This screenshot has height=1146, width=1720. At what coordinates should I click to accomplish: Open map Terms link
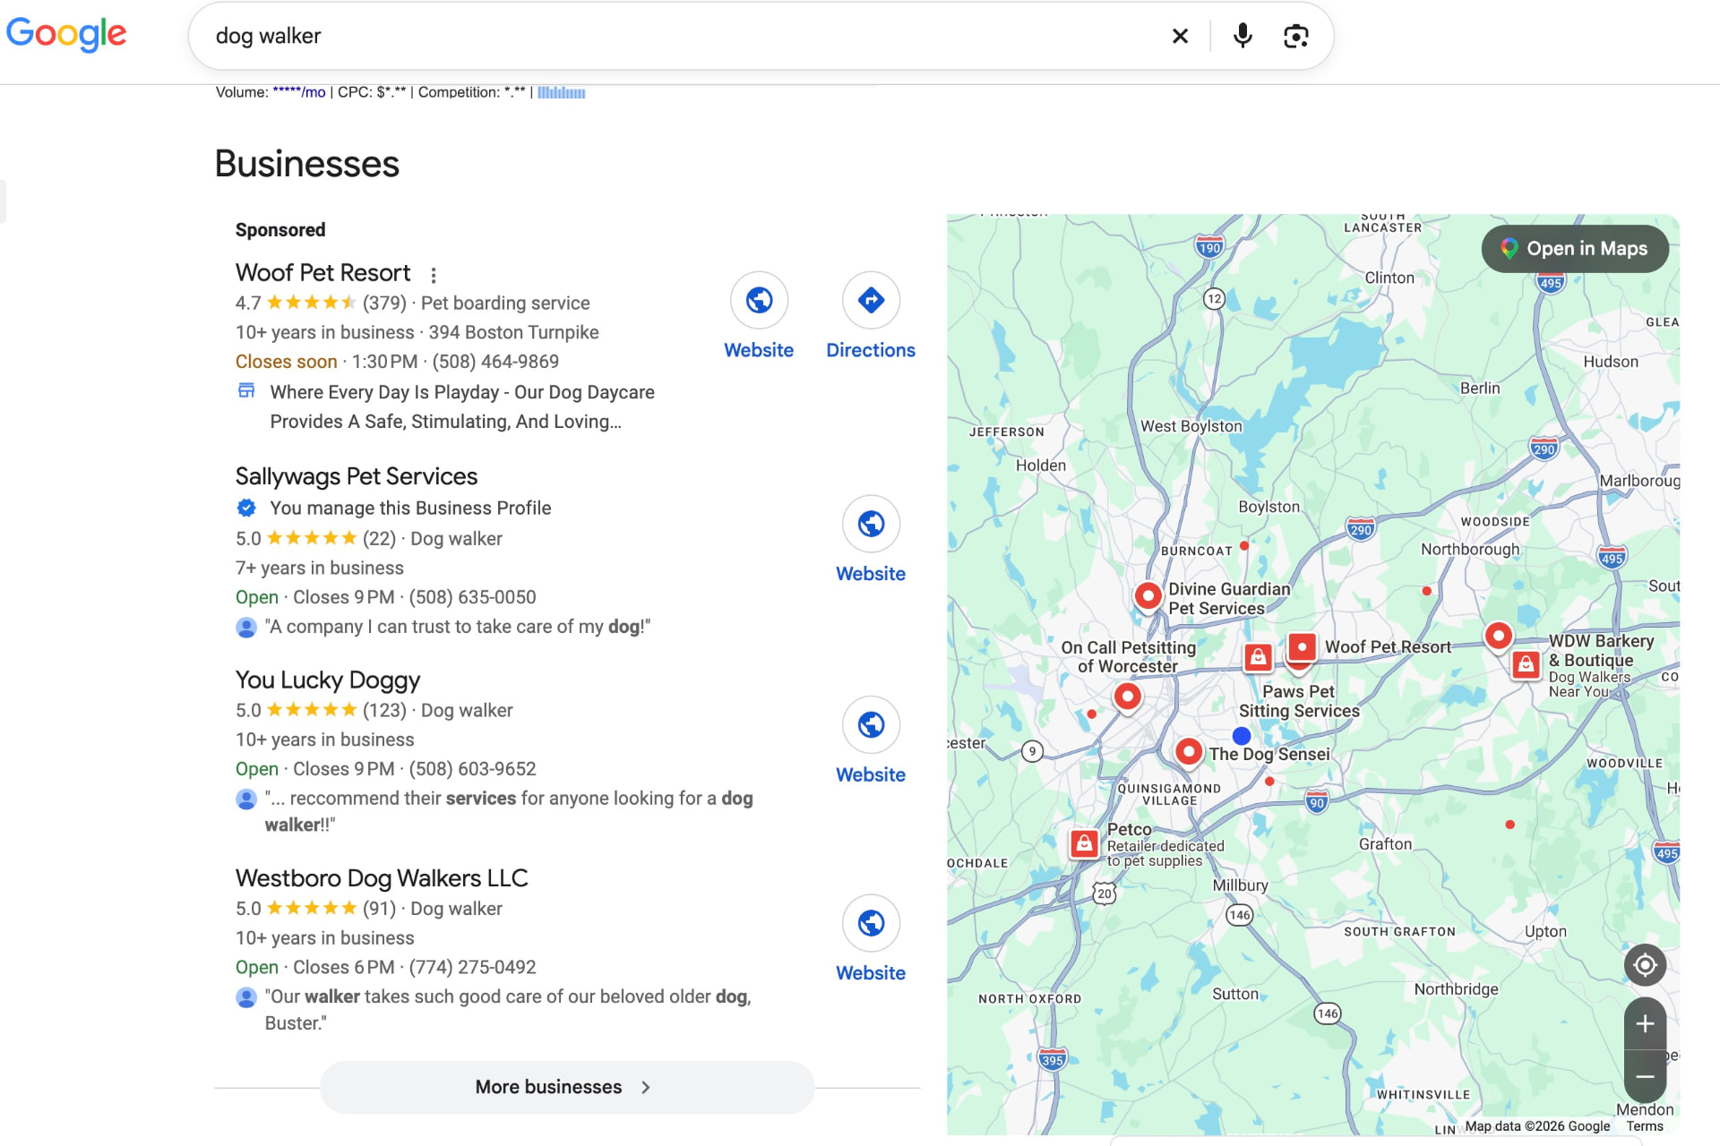pos(1645,1126)
